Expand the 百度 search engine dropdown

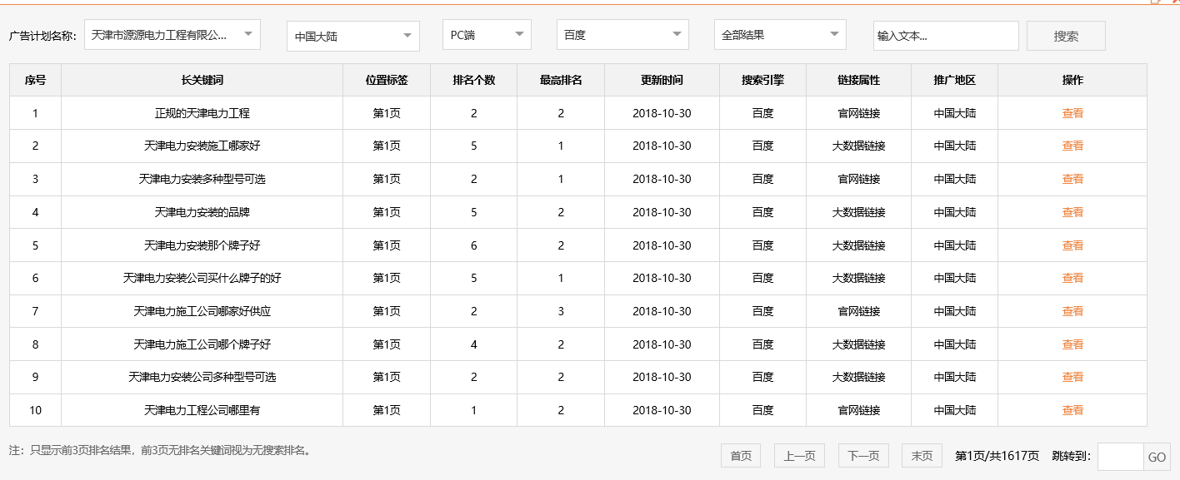pyautogui.click(x=622, y=35)
